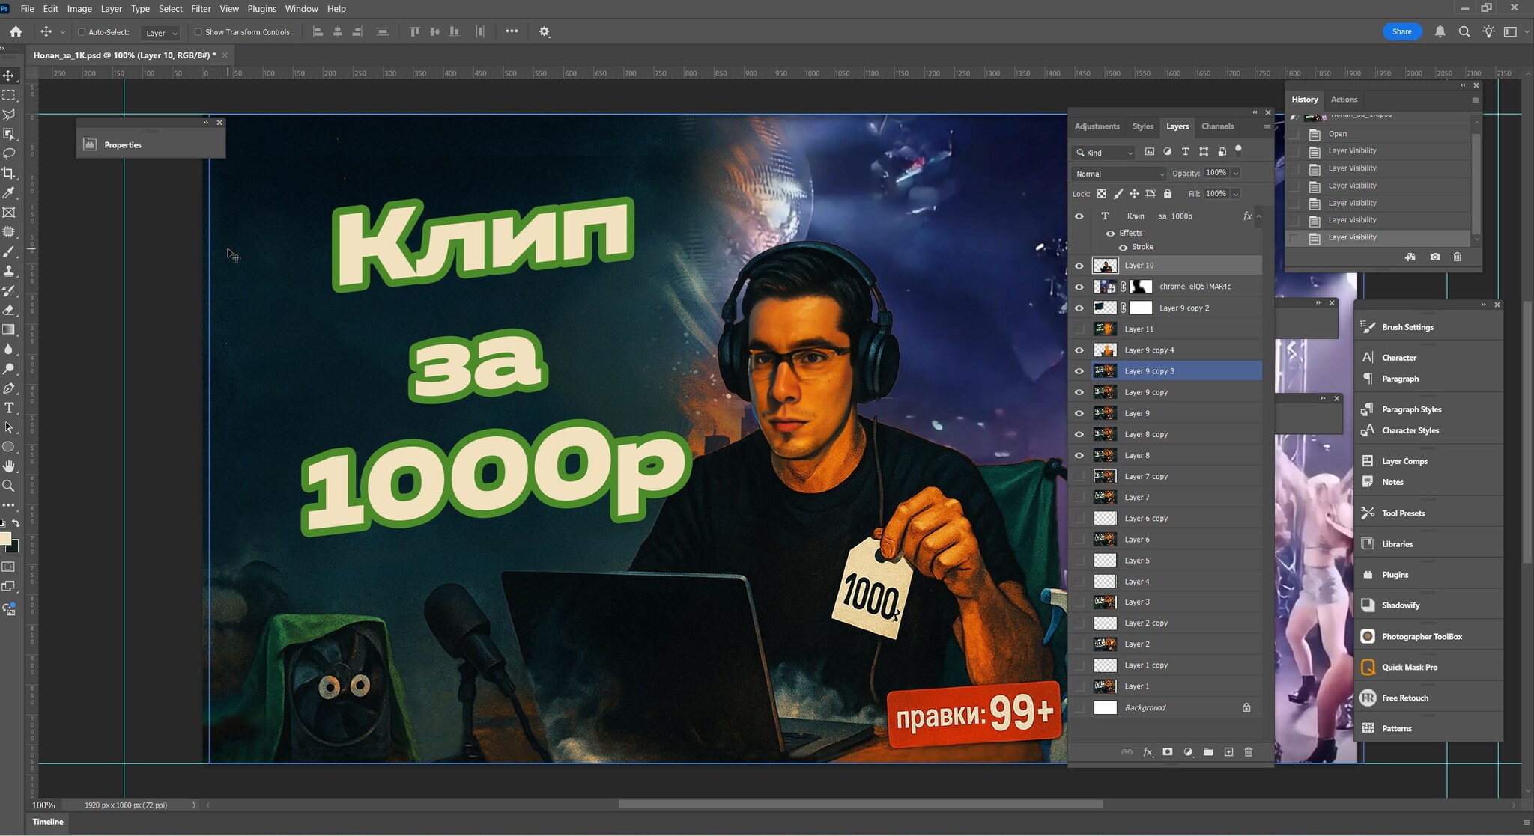
Task: Select the Horizontal Type tool
Action: tap(9, 408)
